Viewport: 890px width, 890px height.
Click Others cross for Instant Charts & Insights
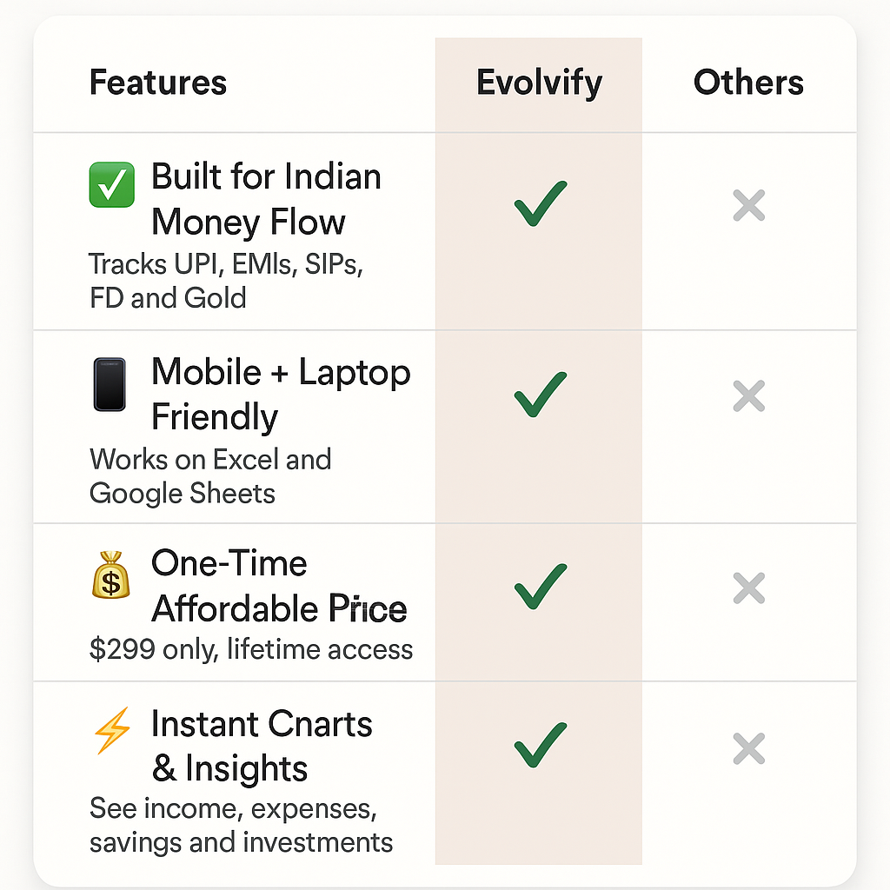click(x=748, y=748)
